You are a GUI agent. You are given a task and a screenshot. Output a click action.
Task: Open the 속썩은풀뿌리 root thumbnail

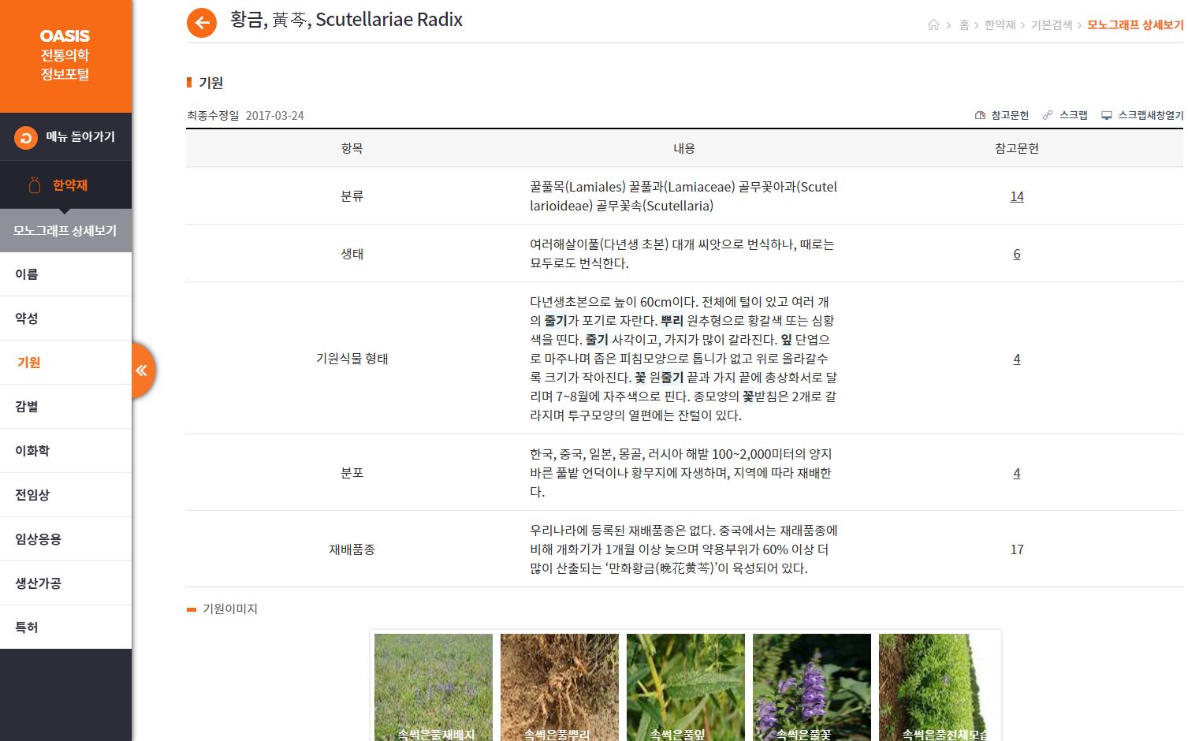pos(559,686)
